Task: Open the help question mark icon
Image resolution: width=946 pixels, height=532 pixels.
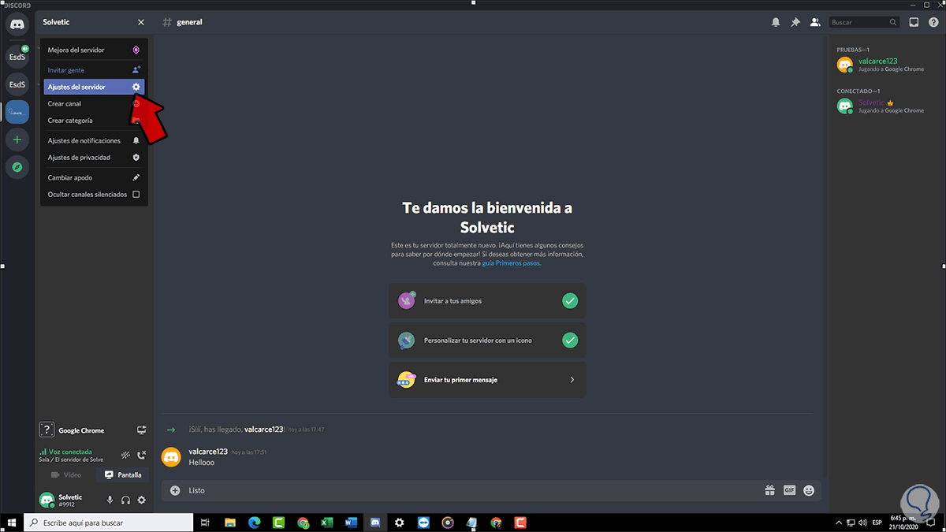Action: click(933, 22)
